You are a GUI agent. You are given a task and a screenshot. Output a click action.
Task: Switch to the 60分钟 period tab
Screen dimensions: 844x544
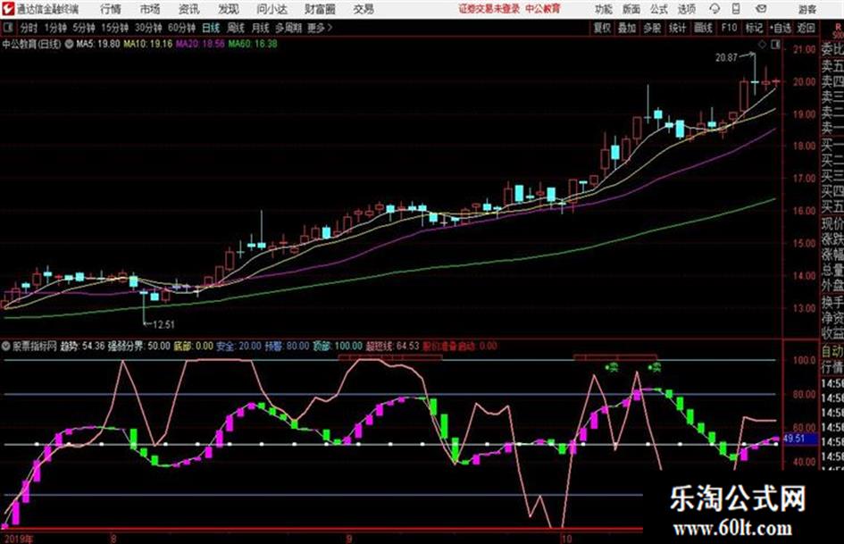181,28
